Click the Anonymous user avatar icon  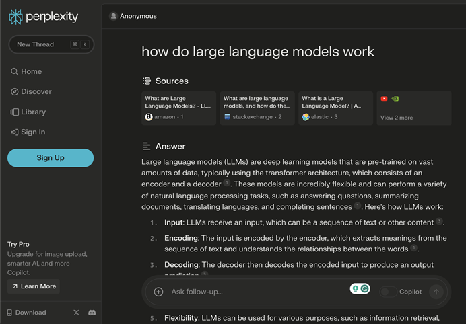pos(113,16)
